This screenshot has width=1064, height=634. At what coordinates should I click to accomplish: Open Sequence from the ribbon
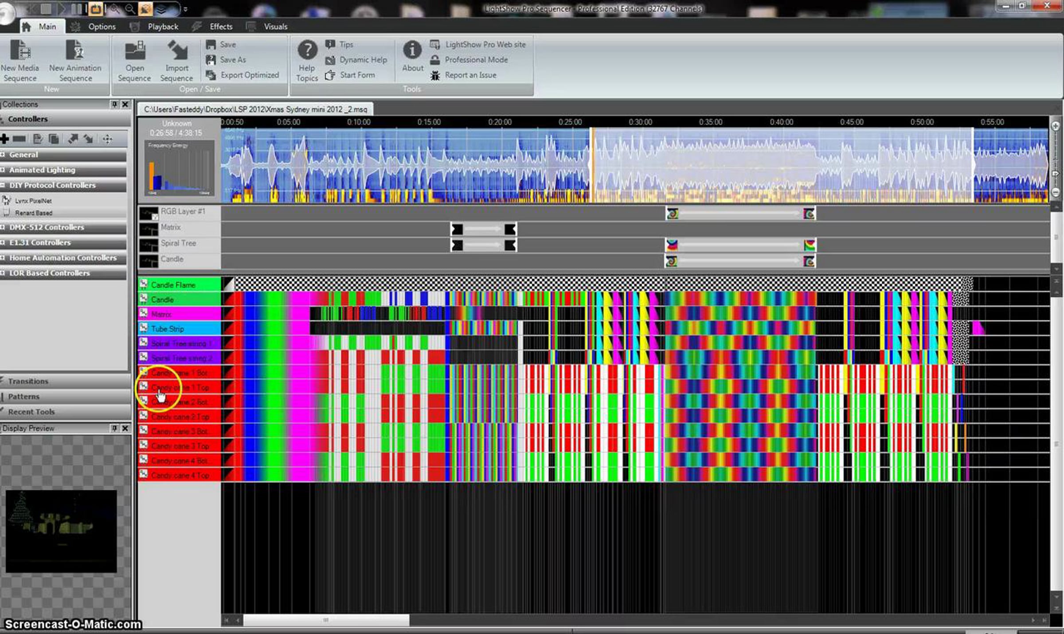(x=134, y=61)
